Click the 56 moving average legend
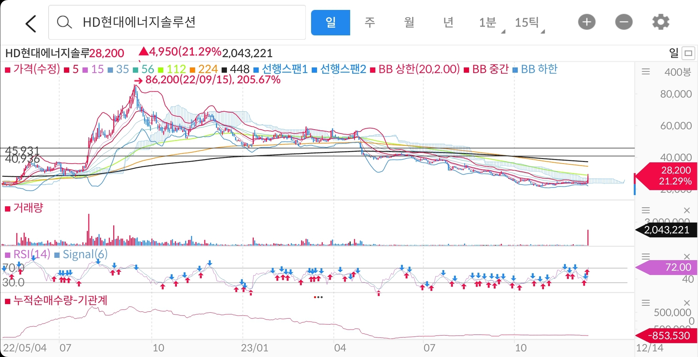 pos(144,69)
